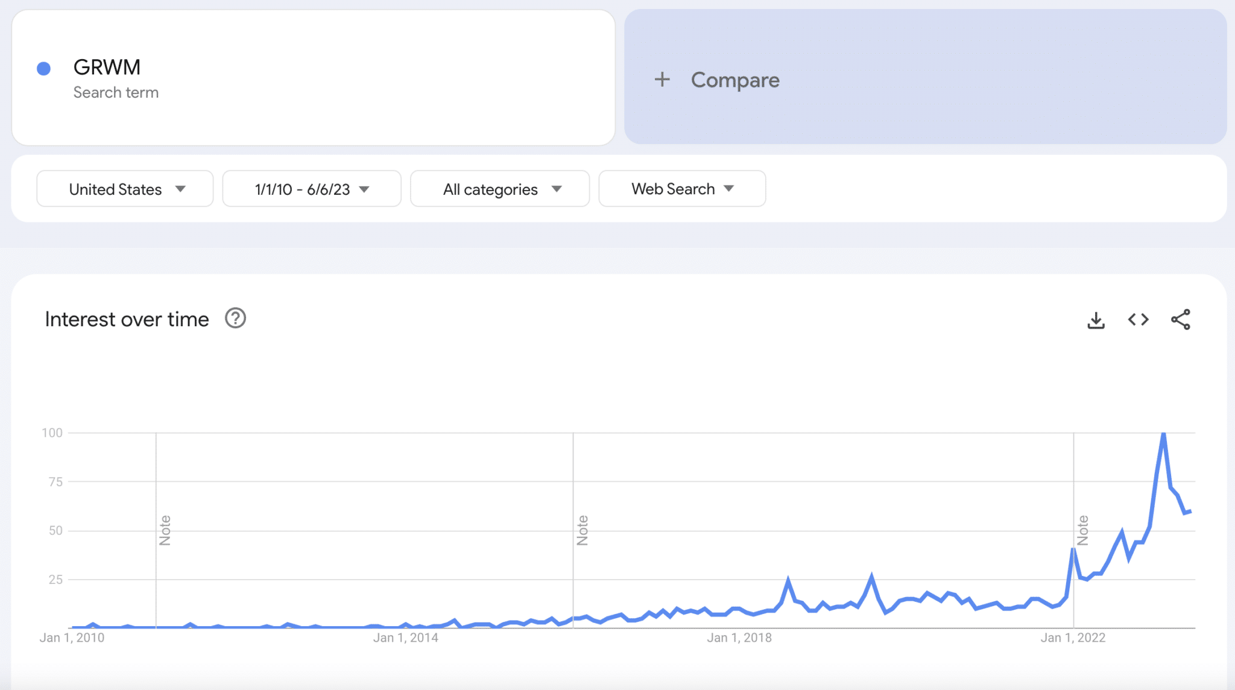Click the Interest over time heading
The image size is (1235, 690).
point(127,319)
